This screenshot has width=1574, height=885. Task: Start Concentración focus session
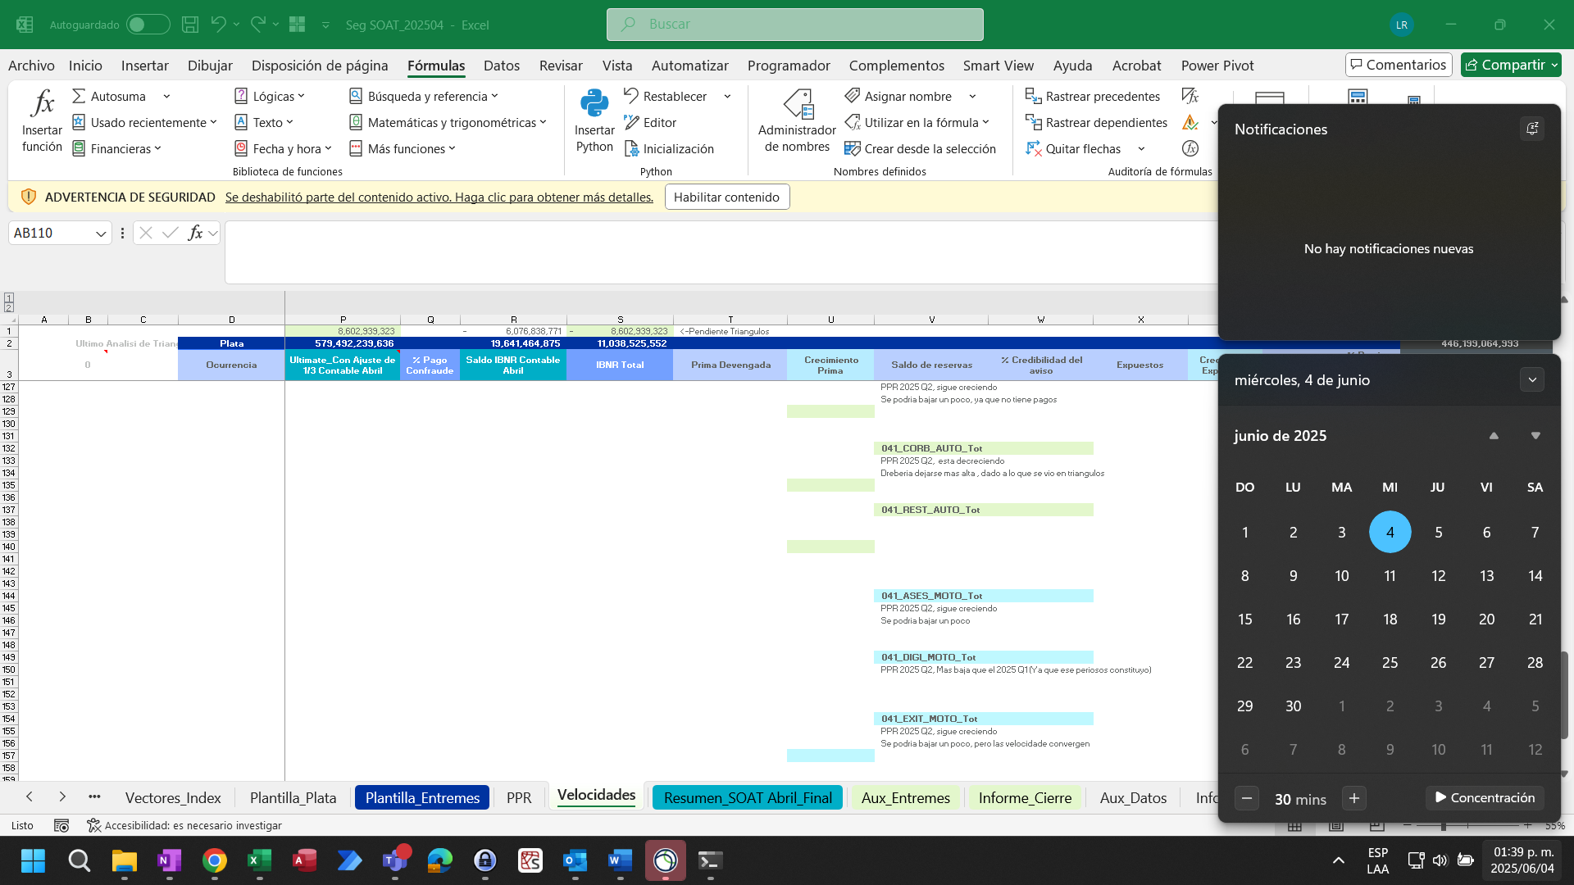point(1485,798)
